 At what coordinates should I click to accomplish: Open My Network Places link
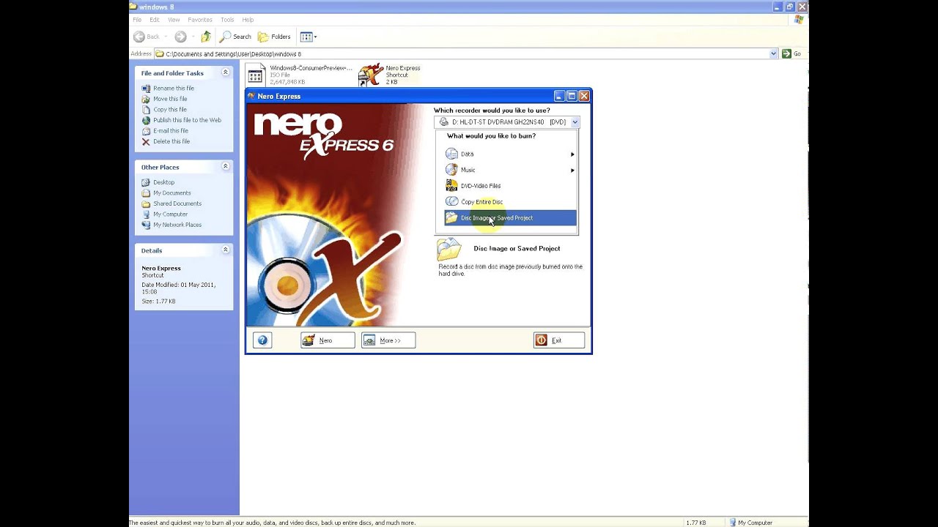pyautogui.click(x=177, y=225)
